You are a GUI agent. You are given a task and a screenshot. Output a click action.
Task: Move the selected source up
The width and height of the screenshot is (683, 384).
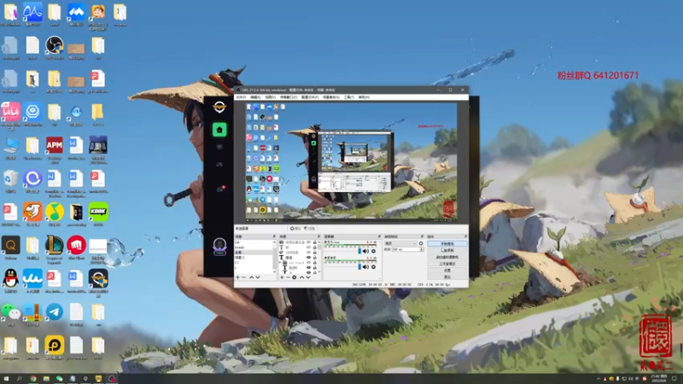click(302, 277)
